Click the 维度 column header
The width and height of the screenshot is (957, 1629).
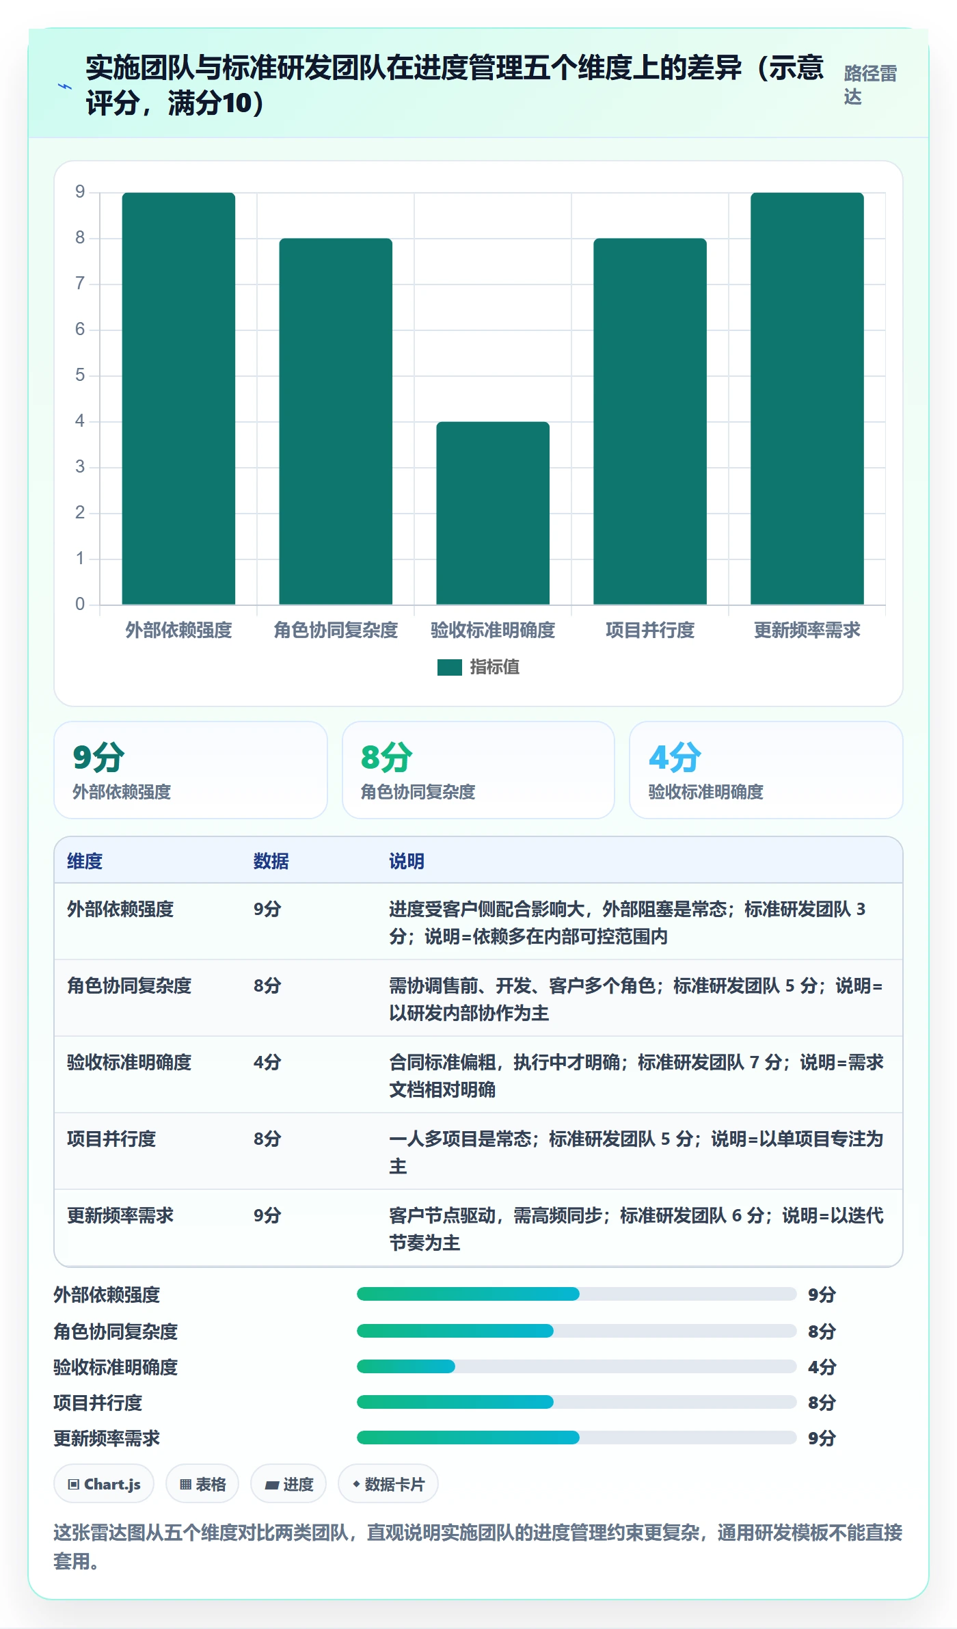[x=85, y=861]
